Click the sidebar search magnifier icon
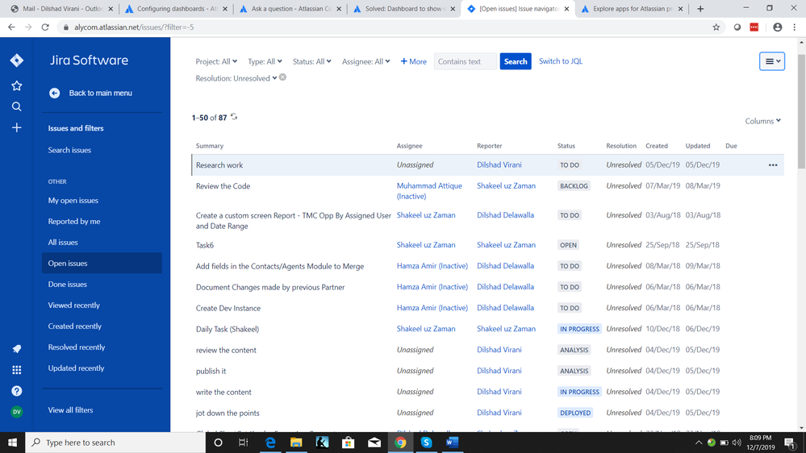This screenshot has width=806, height=453. [x=16, y=106]
